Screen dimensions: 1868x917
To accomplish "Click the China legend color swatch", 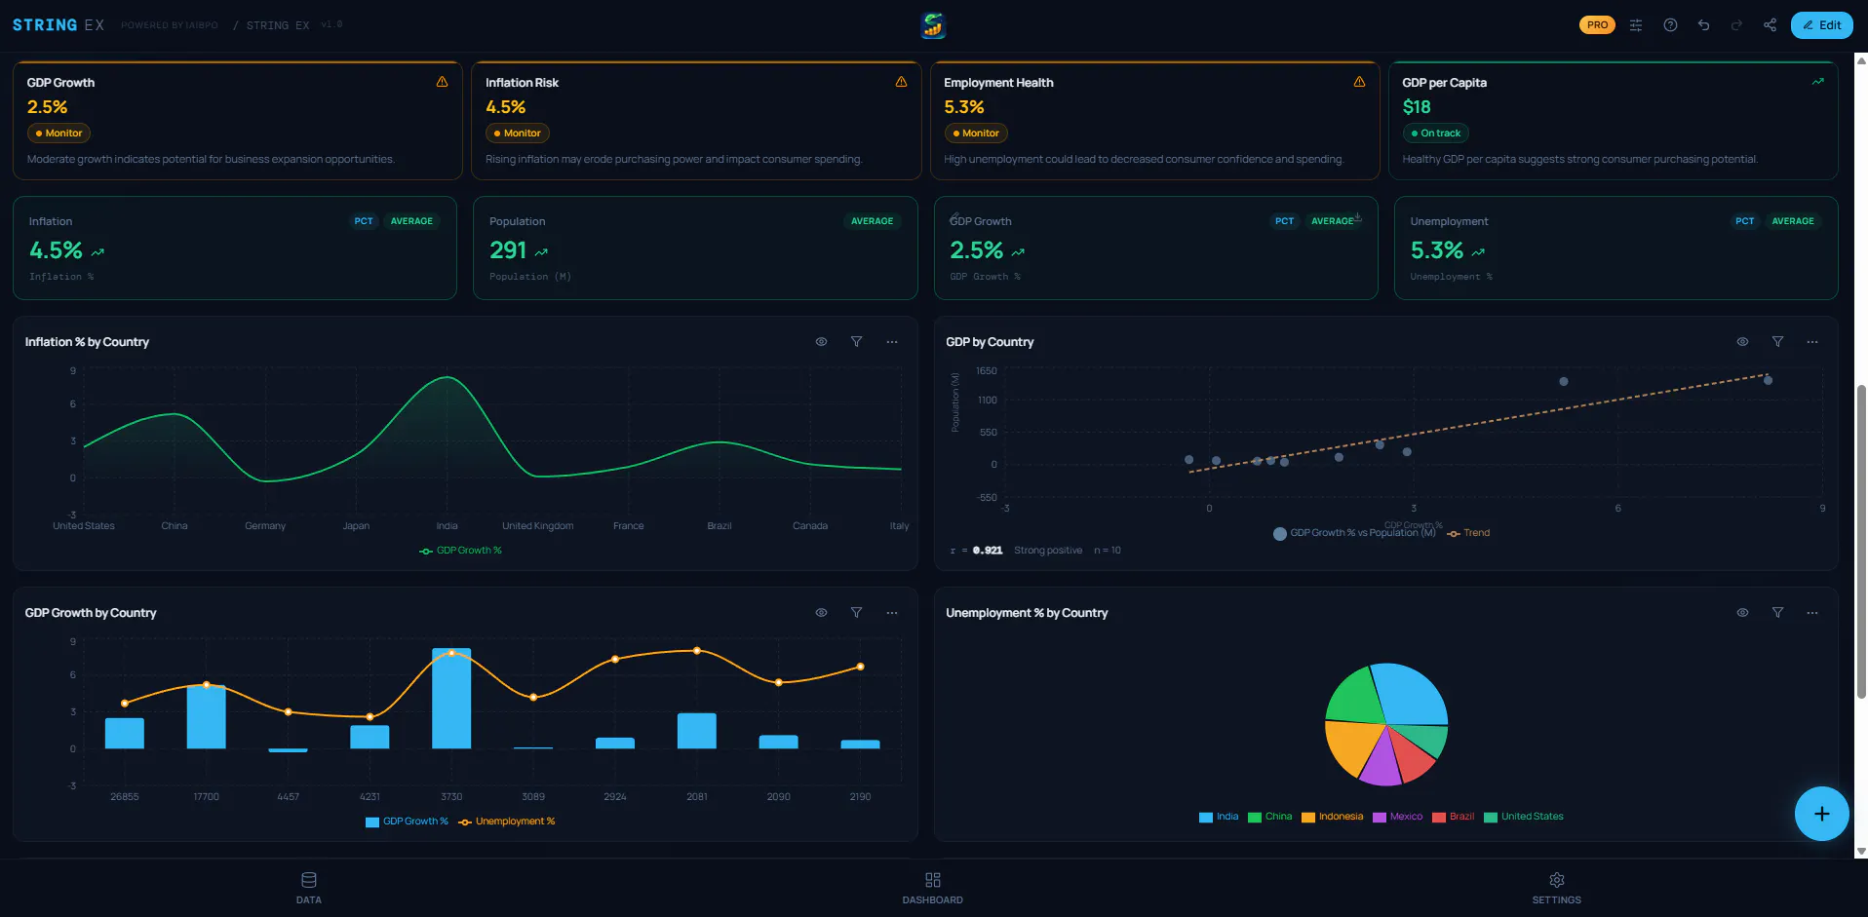I will tap(1255, 818).
